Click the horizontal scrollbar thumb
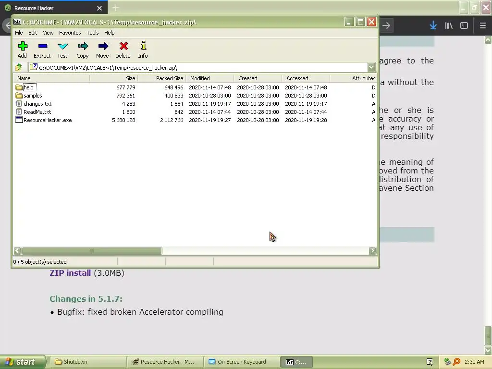Image resolution: width=492 pixels, height=369 pixels. [92, 250]
